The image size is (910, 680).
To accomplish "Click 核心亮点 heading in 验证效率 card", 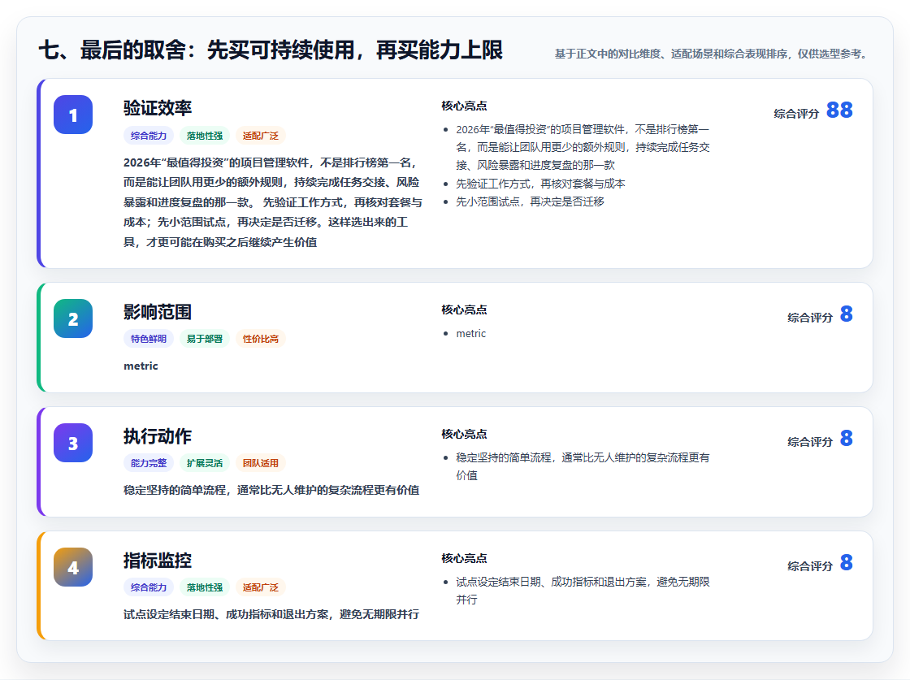I will coord(464,106).
